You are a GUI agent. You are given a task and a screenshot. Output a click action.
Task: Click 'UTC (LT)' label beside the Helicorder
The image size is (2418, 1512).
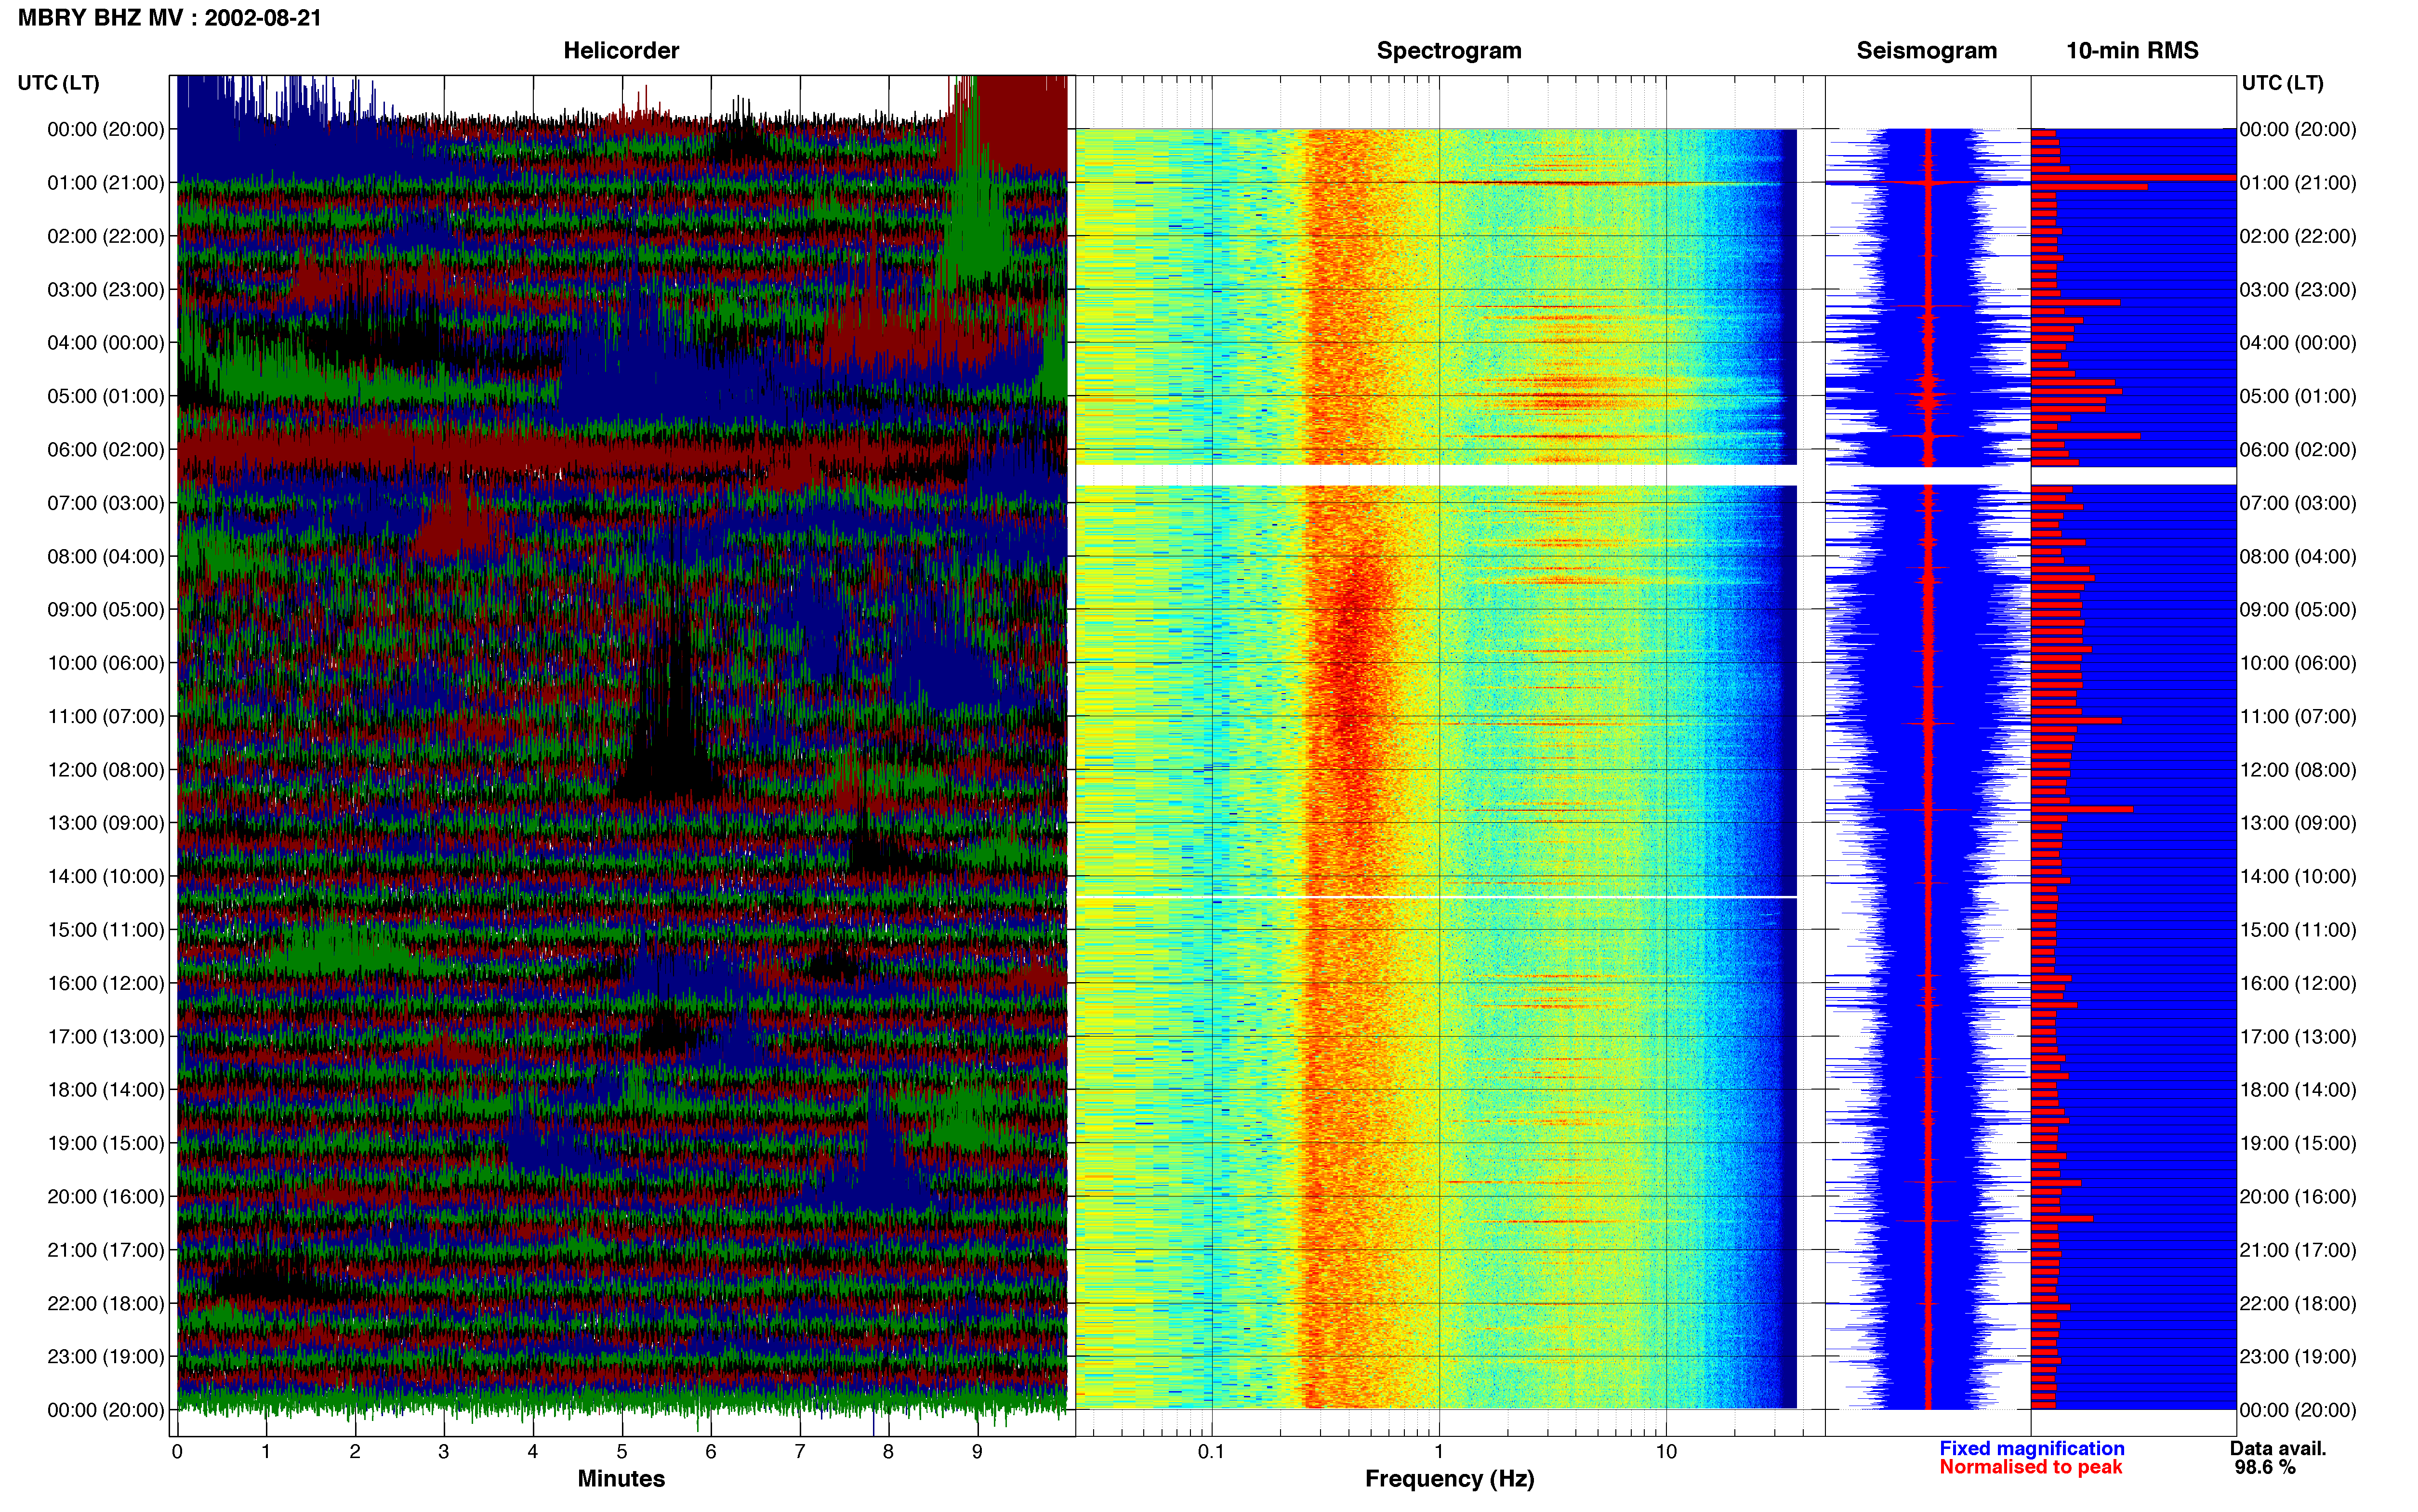click(59, 83)
